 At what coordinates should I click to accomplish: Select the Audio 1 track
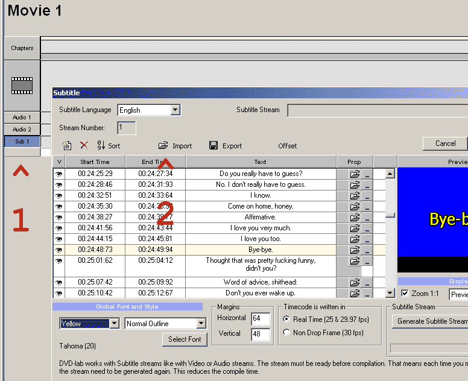click(x=22, y=117)
